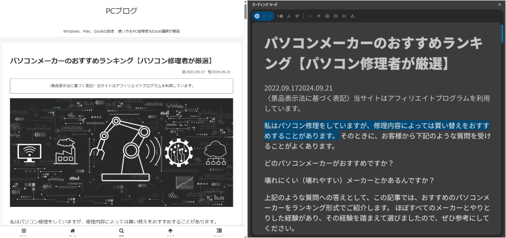The height and width of the screenshot is (238, 506).
Task: Open the voice selection options
Action: [289, 16]
